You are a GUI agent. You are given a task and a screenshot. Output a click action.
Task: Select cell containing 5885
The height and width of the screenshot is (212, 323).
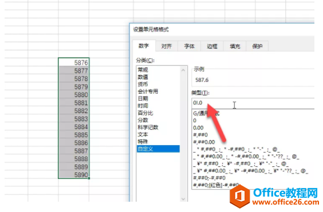coord(74,135)
